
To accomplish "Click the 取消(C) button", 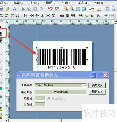I will (x=97, y=92).
